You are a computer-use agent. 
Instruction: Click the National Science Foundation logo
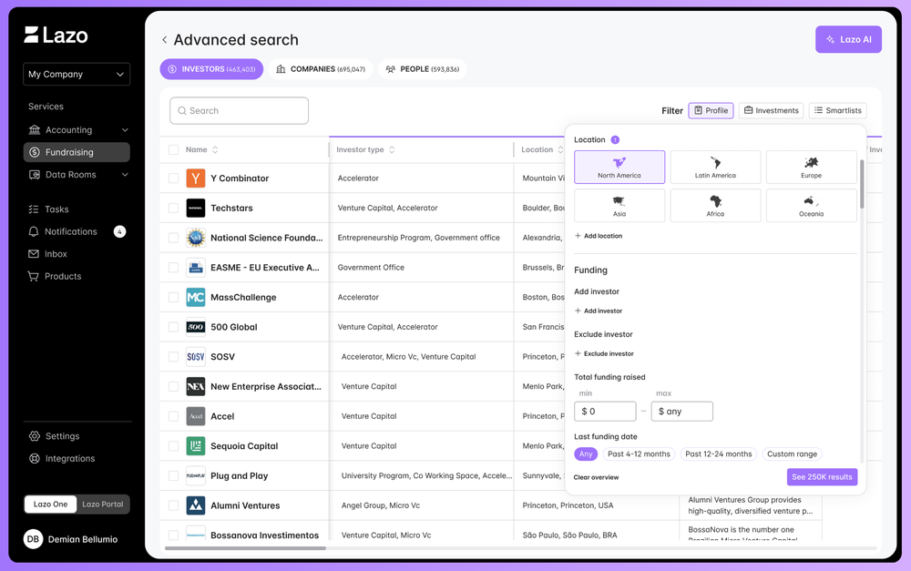click(x=196, y=238)
